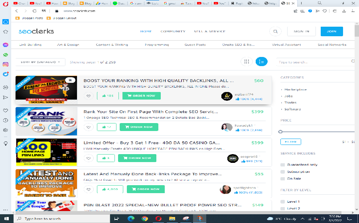
Task: Click the seoclerks search magnifier icon
Action: 275,31
